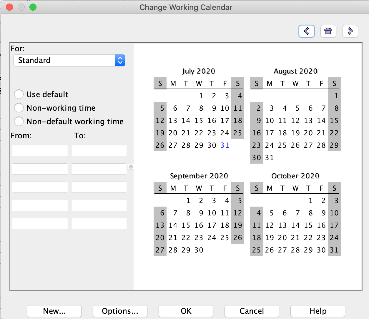Advance to next months with forward arrow
Viewport: 369px width, 319px height.
tap(350, 31)
